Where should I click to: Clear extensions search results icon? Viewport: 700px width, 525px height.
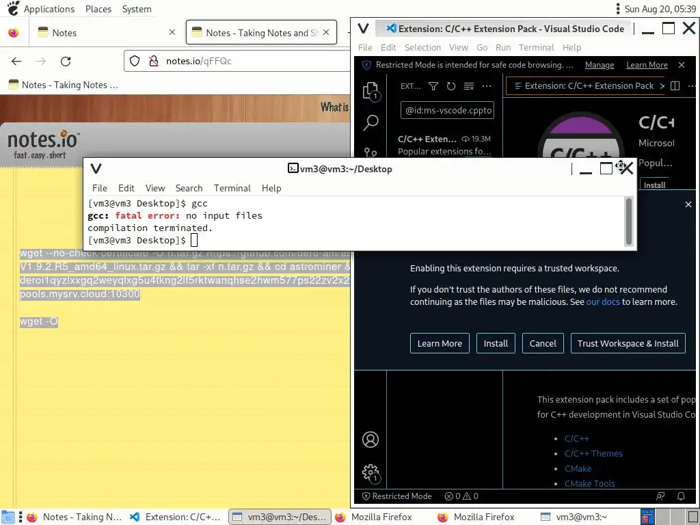pos(469,86)
